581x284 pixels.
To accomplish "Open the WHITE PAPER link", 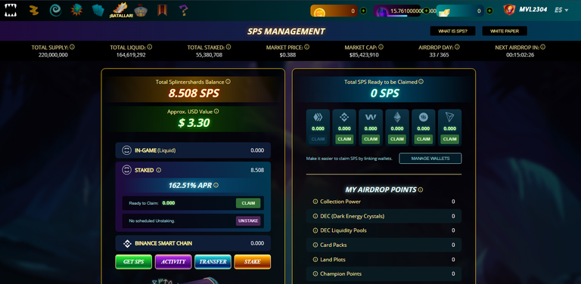I will [x=505, y=31].
